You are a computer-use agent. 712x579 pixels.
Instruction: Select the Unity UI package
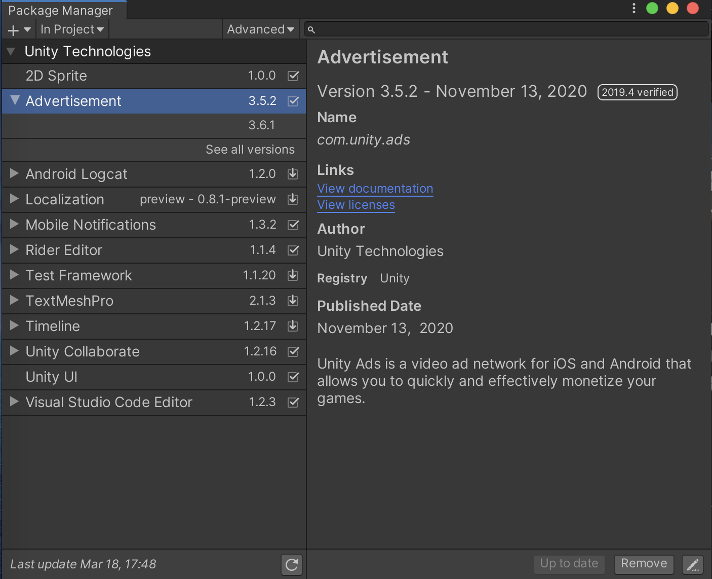coord(154,377)
